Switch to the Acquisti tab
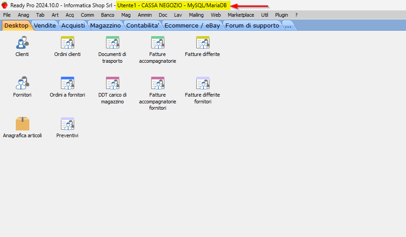 click(x=73, y=25)
